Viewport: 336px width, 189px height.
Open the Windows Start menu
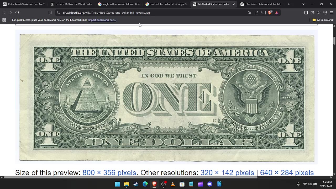(x=117, y=184)
